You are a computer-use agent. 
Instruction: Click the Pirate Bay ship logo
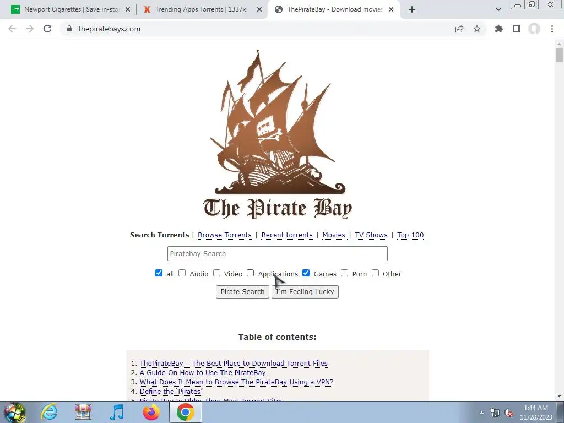(278, 122)
